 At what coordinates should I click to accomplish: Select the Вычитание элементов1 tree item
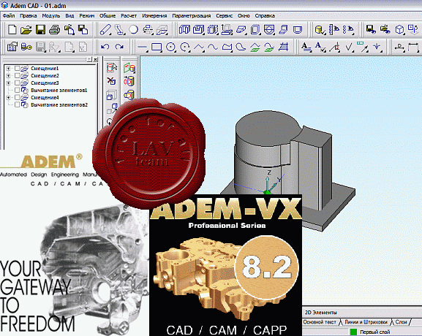point(59,91)
